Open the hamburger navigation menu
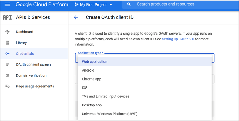 click(x=7, y=4)
